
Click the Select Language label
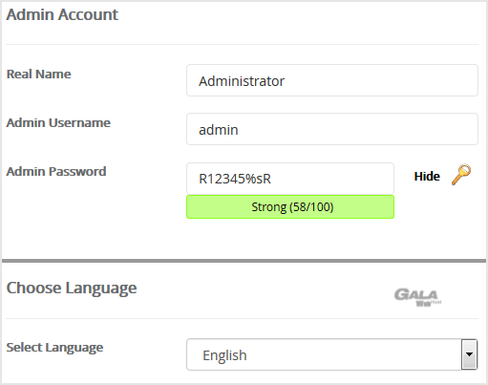[54, 348]
